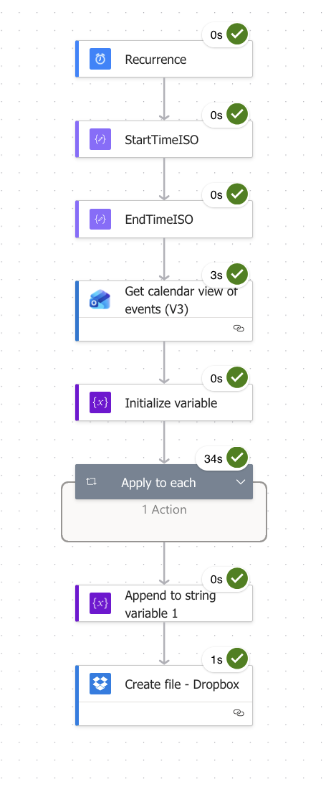This screenshot has height=792, width=331.
Task: Click the Recurrence alarm clock icon
Action: click(x=100, y=59)
